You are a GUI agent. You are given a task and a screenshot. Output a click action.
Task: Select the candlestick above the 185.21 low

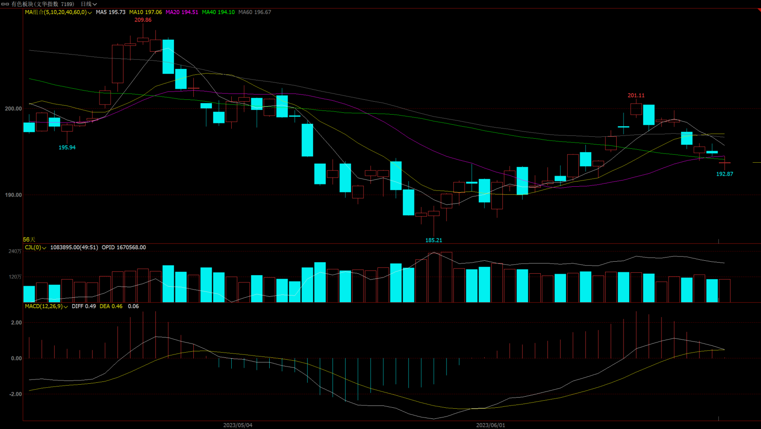click(x=433, y=214)
